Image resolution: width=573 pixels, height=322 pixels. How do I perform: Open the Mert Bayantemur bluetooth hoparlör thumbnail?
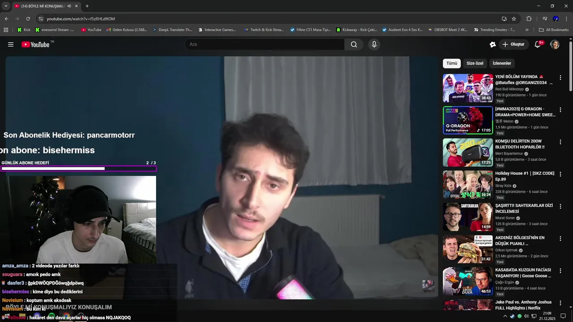click(468, 153)
